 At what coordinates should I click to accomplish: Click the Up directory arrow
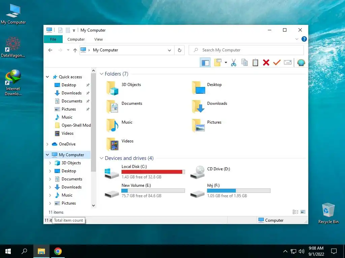point(75,50)
